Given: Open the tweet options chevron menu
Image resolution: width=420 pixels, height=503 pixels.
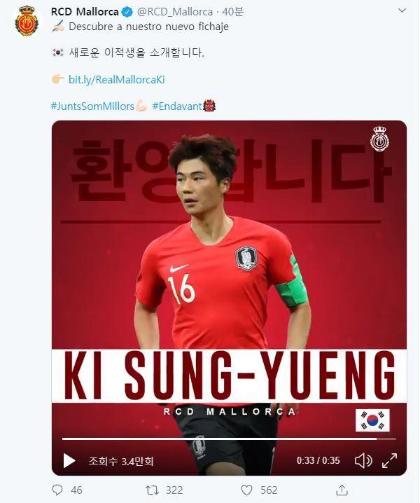Looking at the screenshot, I should [x=402, y=11].
